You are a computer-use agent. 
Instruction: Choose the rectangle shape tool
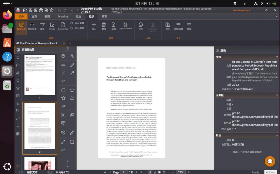[x=63, y=90]
